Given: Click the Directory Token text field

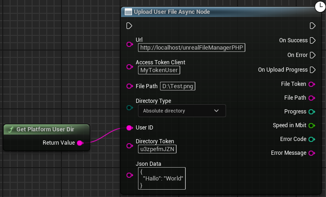Looking at the screenshot, I should (x=157, y=149).
